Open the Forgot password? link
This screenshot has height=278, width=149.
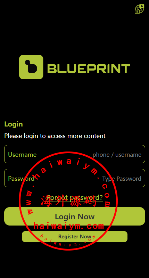[75, 197]
